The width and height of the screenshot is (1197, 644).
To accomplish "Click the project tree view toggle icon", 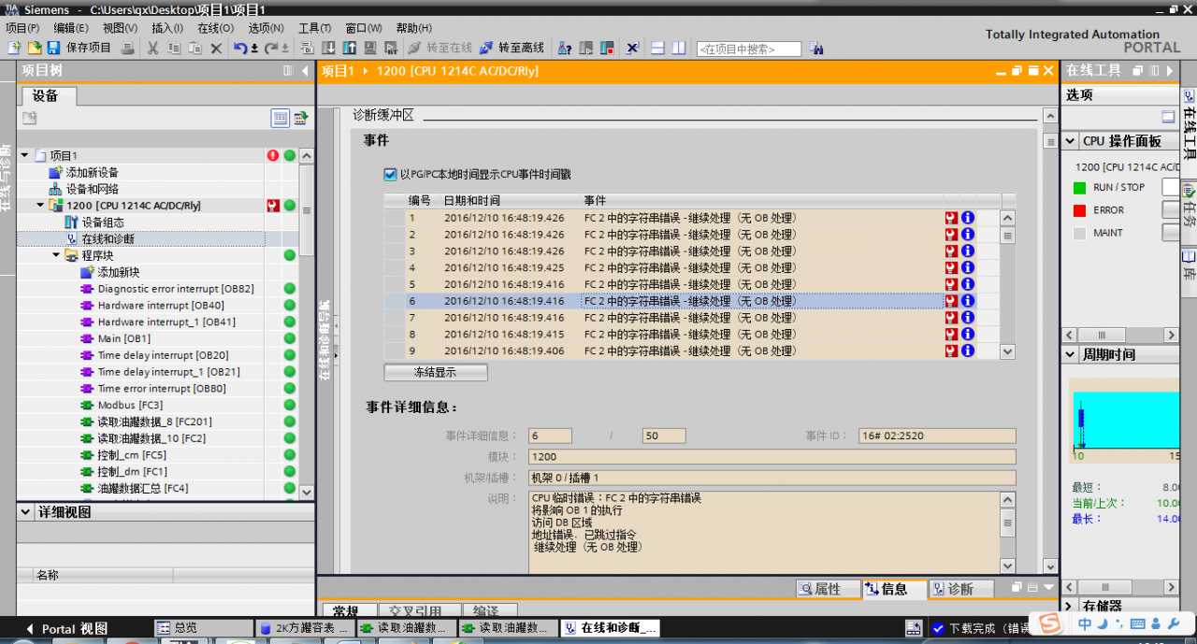I will pos(281,118).
